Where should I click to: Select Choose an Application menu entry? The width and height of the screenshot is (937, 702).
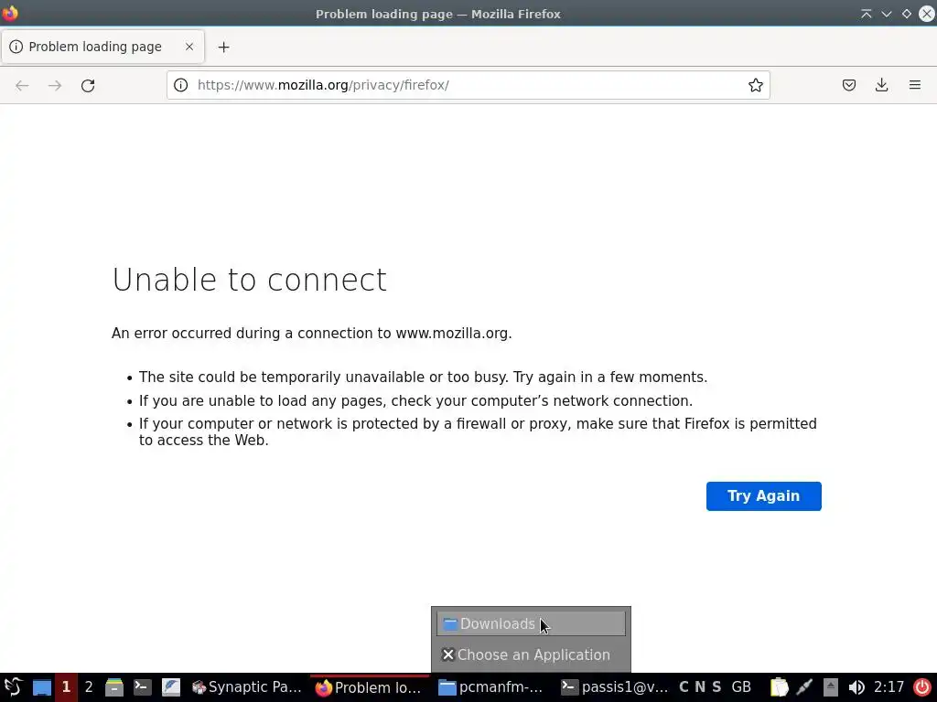pyautogui.click(x=531, y=654)
